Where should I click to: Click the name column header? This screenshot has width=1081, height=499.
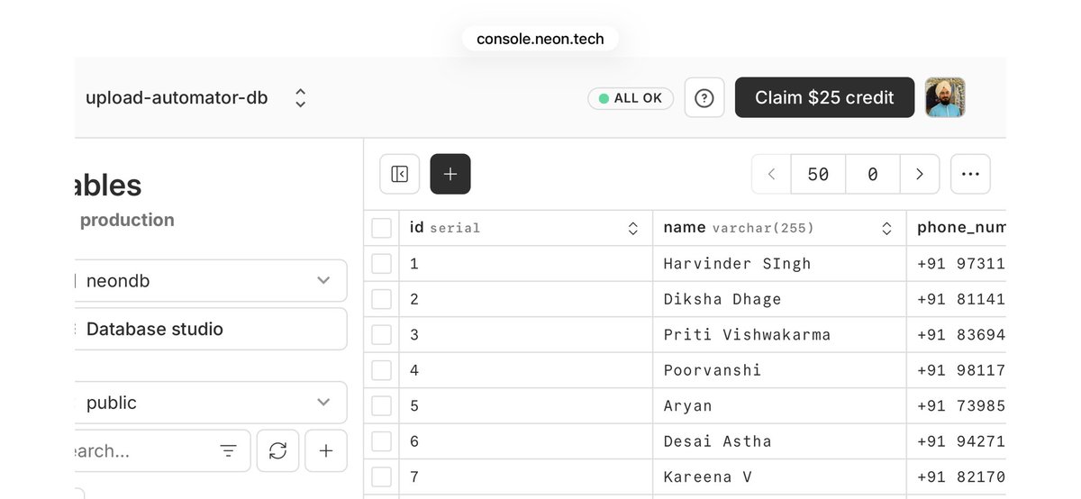(x=780, y=229)
